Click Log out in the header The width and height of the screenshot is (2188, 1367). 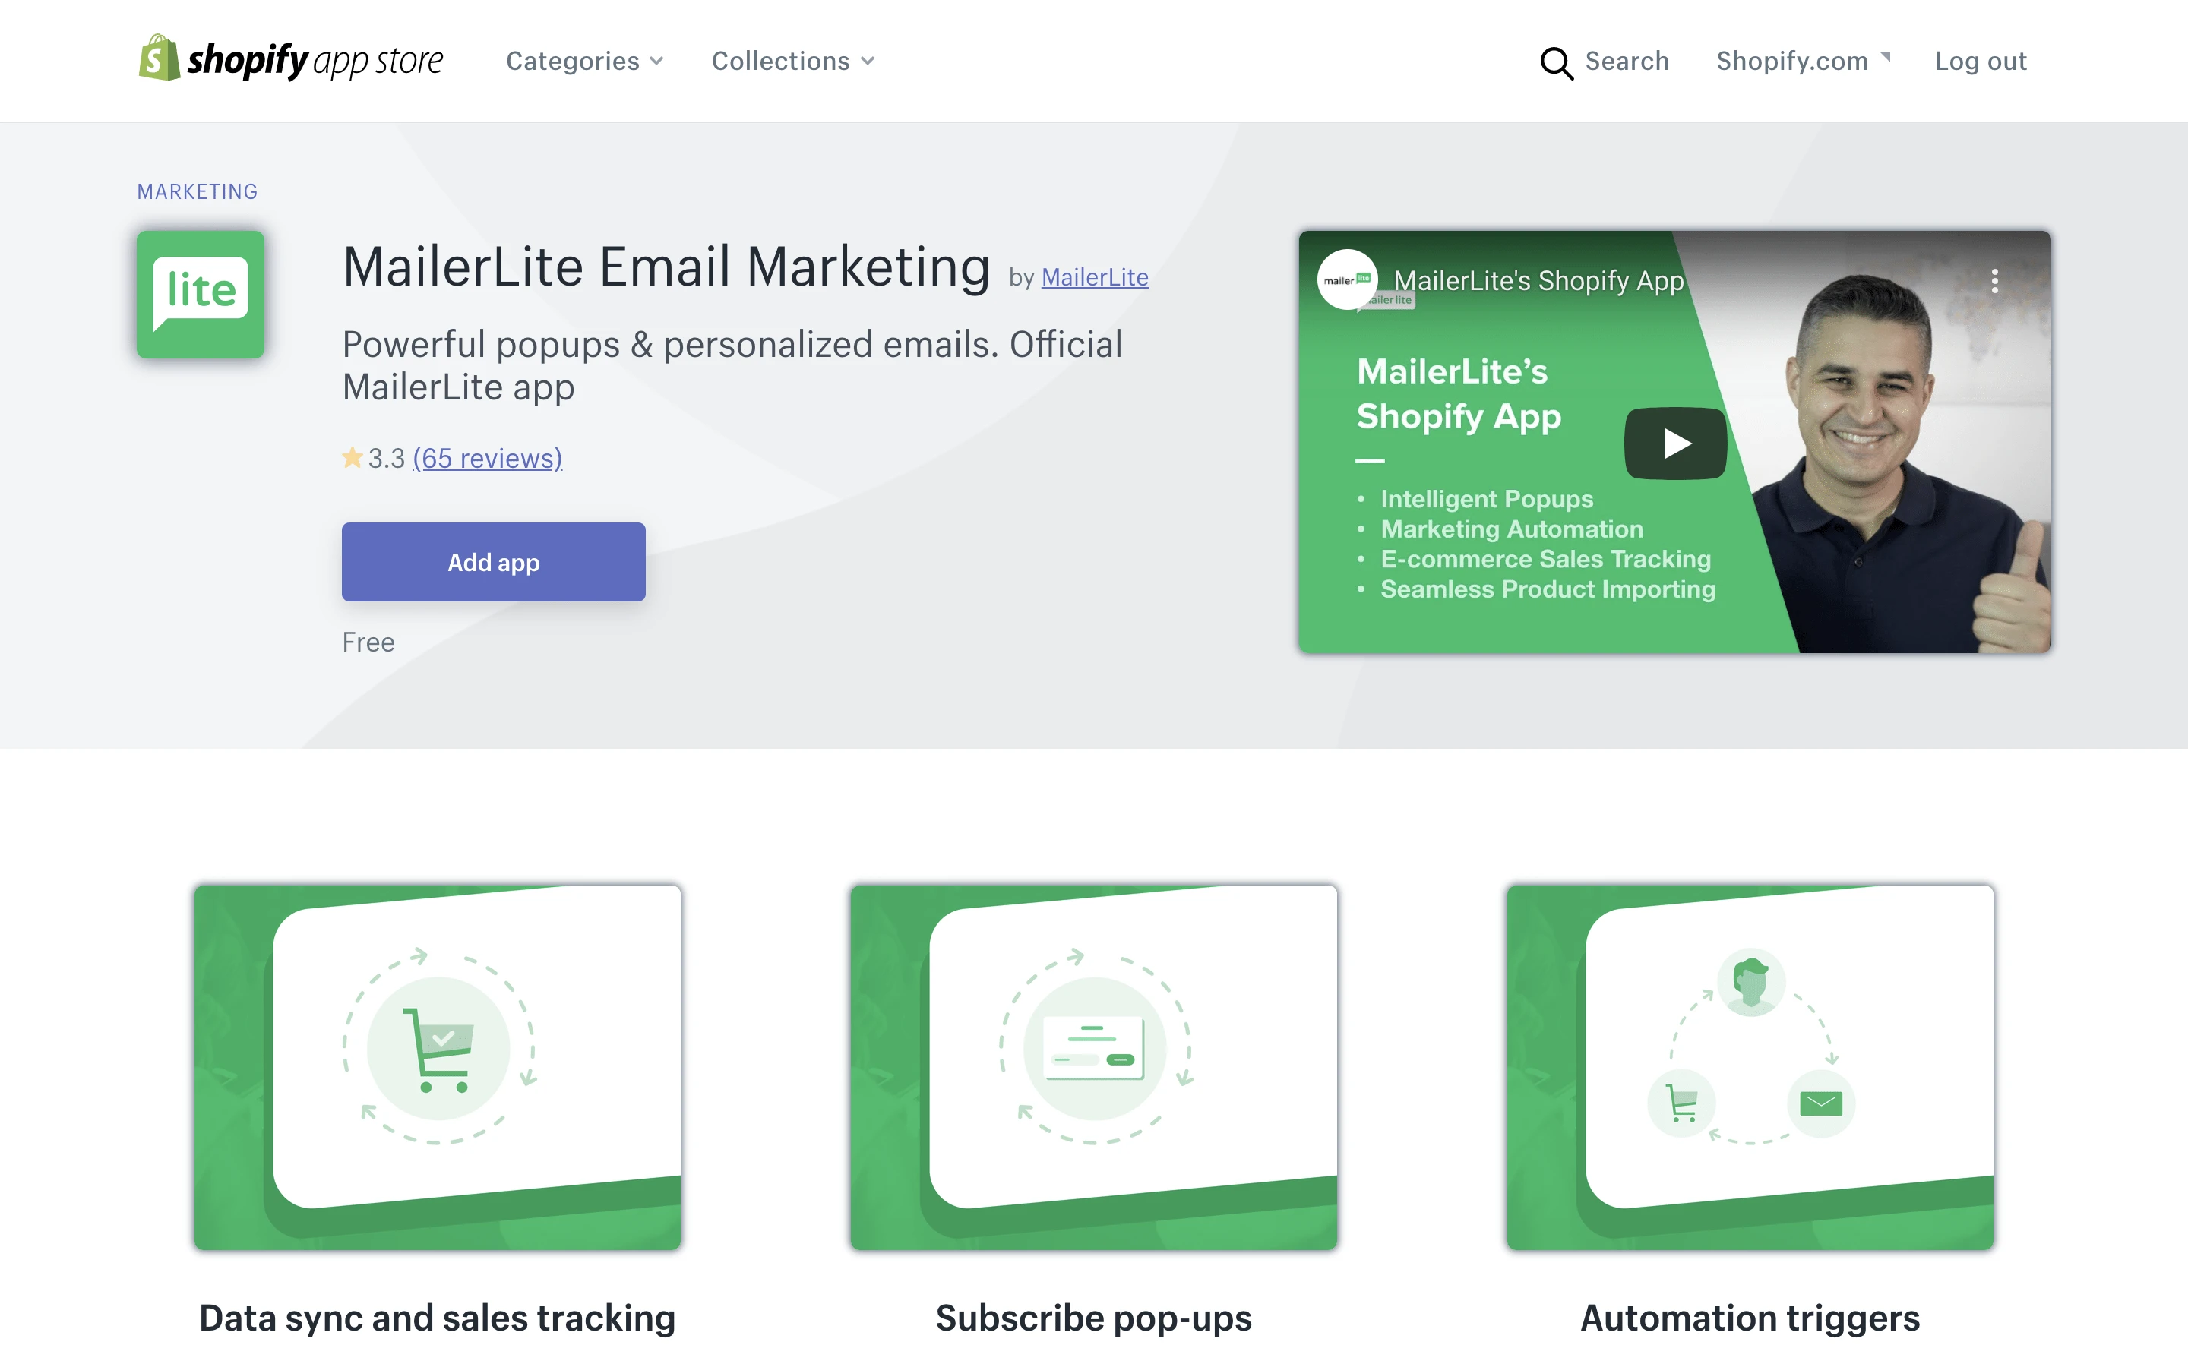[x=1980, y=61]
